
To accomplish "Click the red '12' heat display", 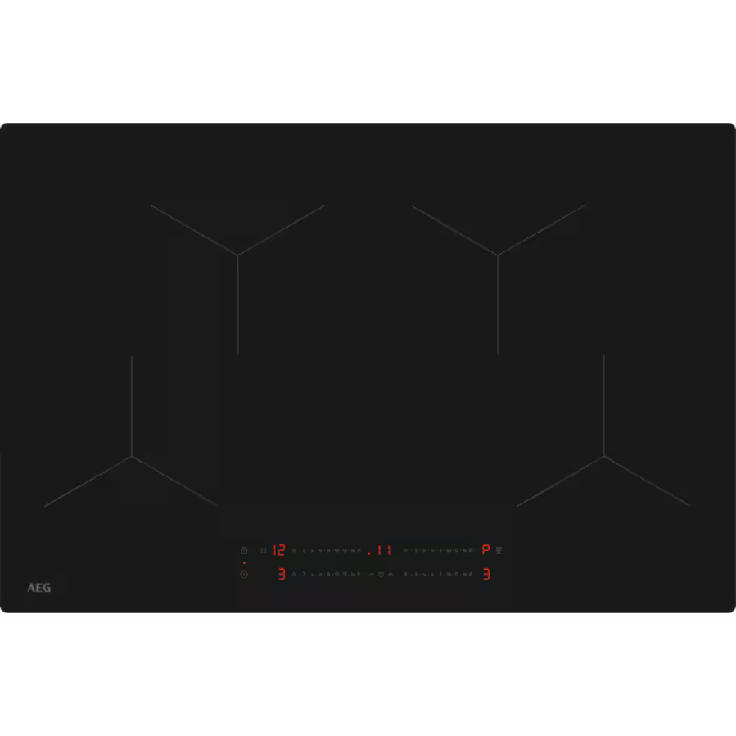I will click(x=279, y=550).
